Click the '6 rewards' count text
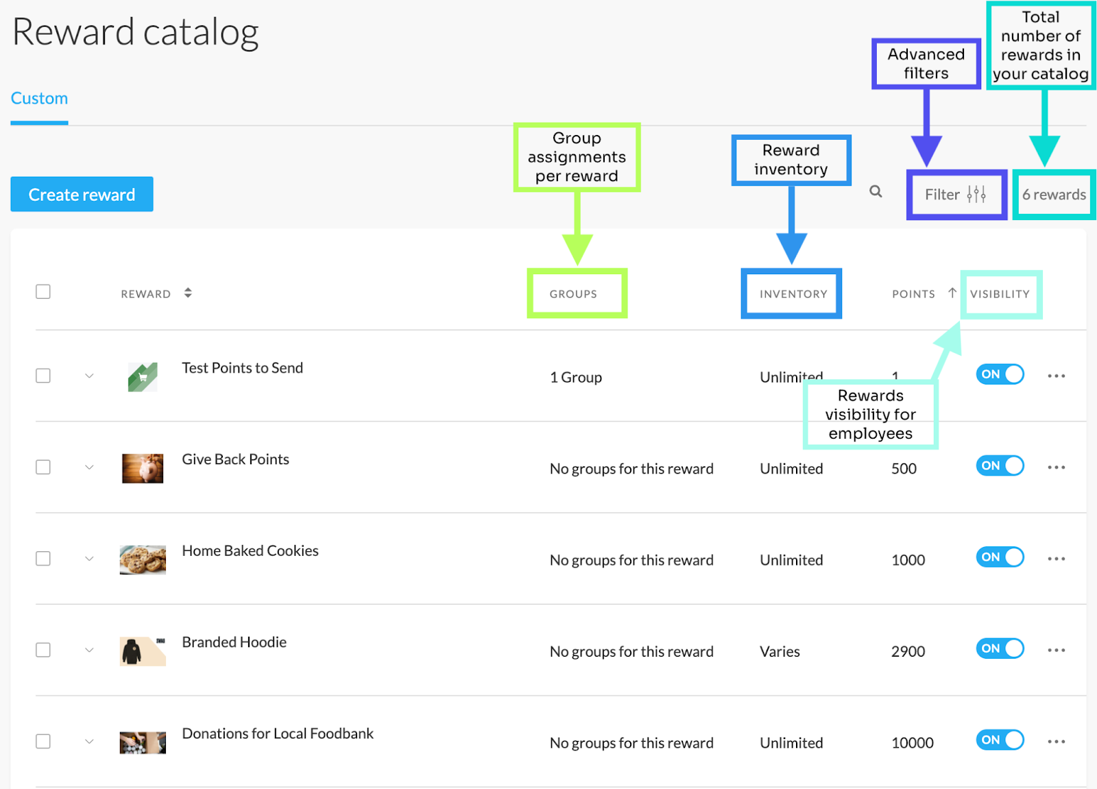The height and width of the screenshot is (789, 1097). 1054,195
